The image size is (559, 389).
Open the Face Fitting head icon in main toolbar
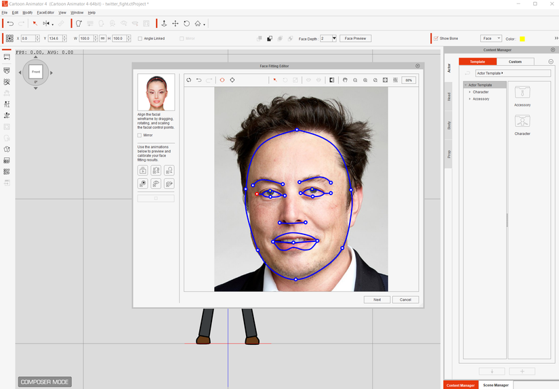79,24
